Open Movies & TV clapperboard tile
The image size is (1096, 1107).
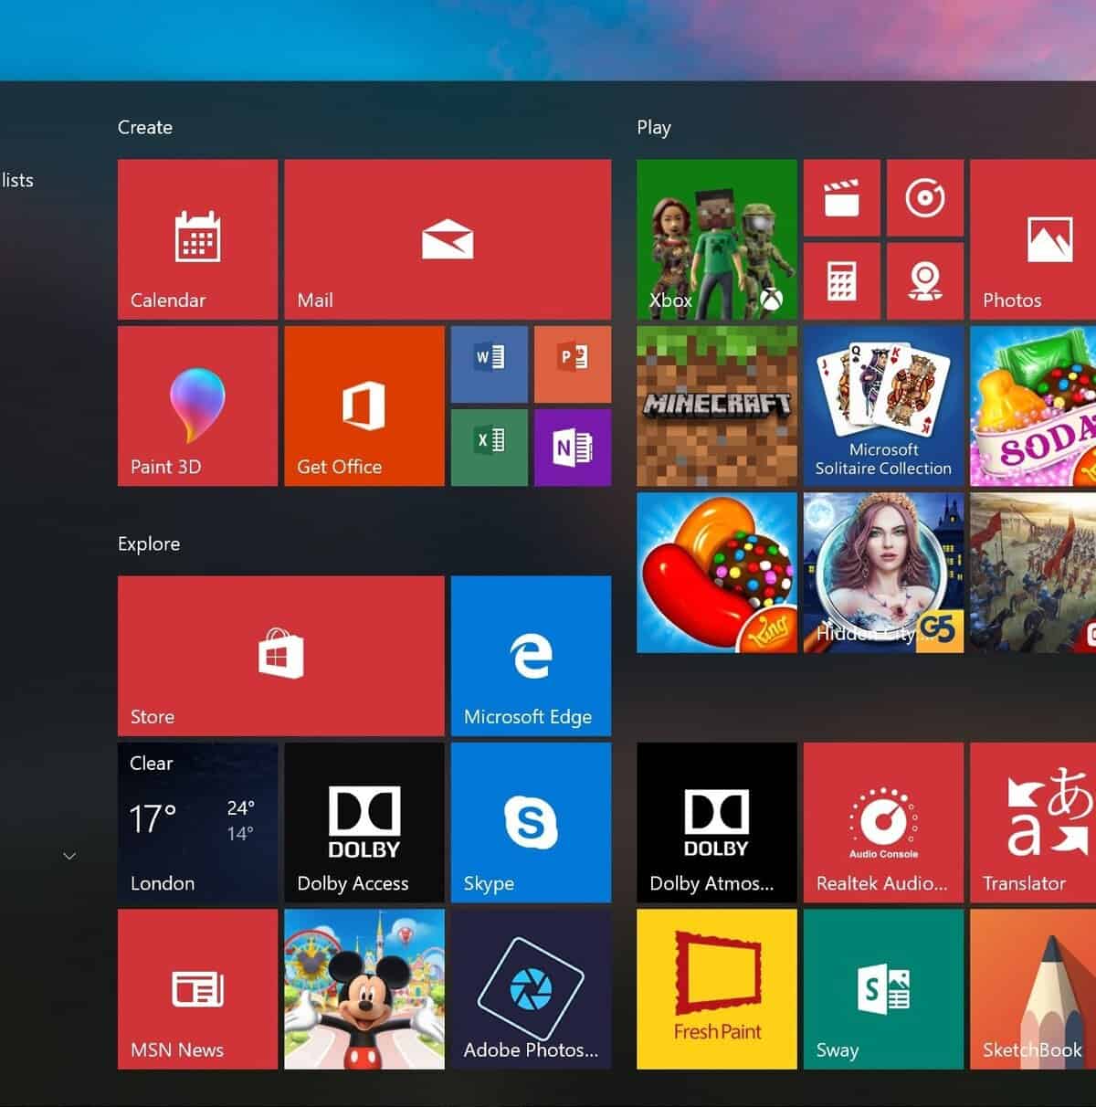pyautogui.click(x=841, y=197)
